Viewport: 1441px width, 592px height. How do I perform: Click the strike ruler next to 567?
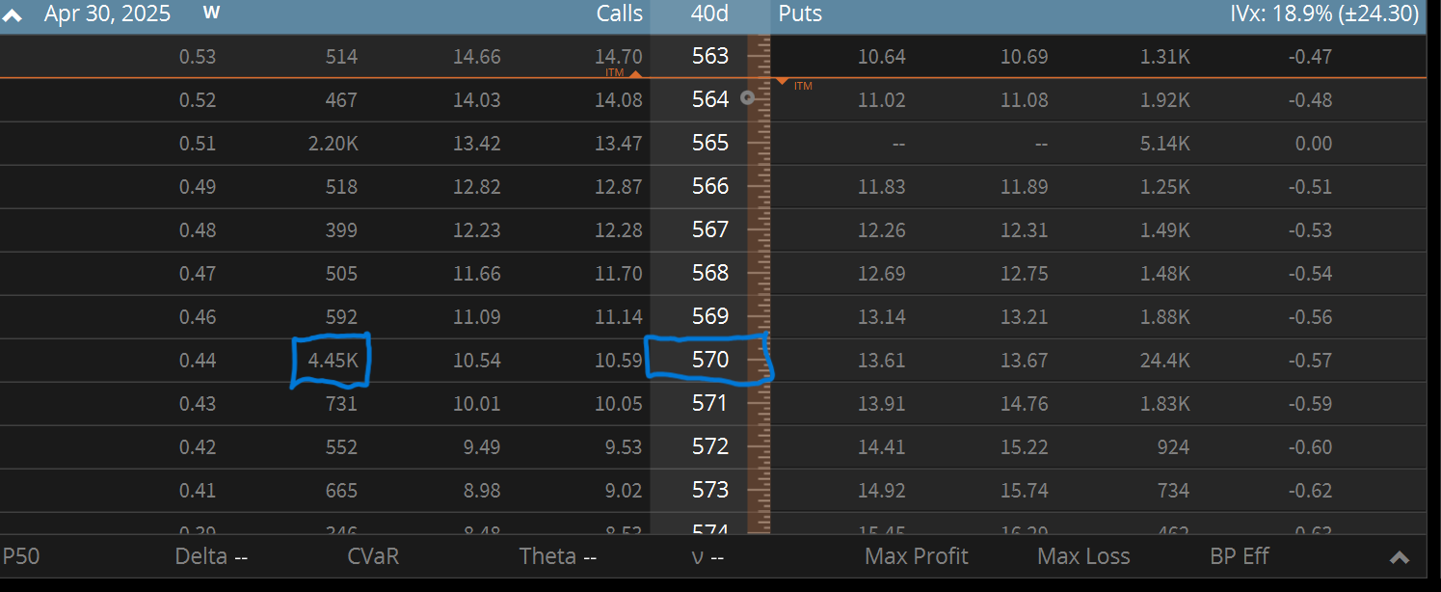click(759, 229)
